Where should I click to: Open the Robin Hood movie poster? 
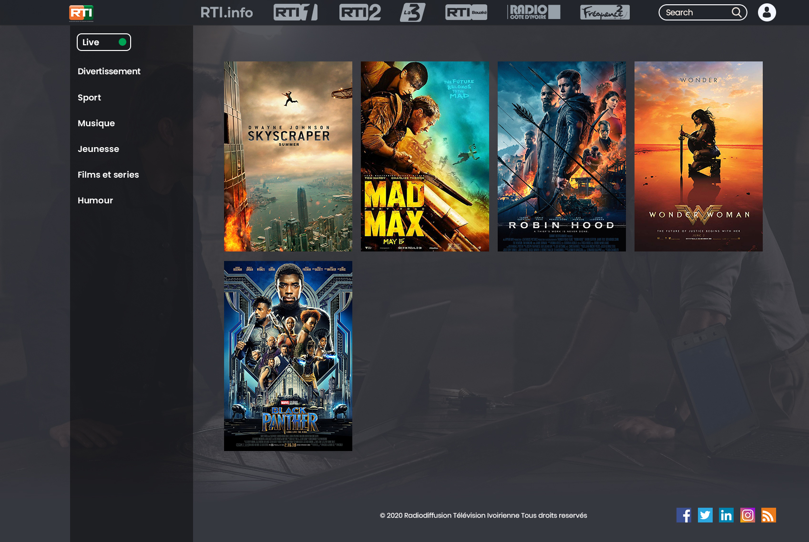click(x=562, y=156)
